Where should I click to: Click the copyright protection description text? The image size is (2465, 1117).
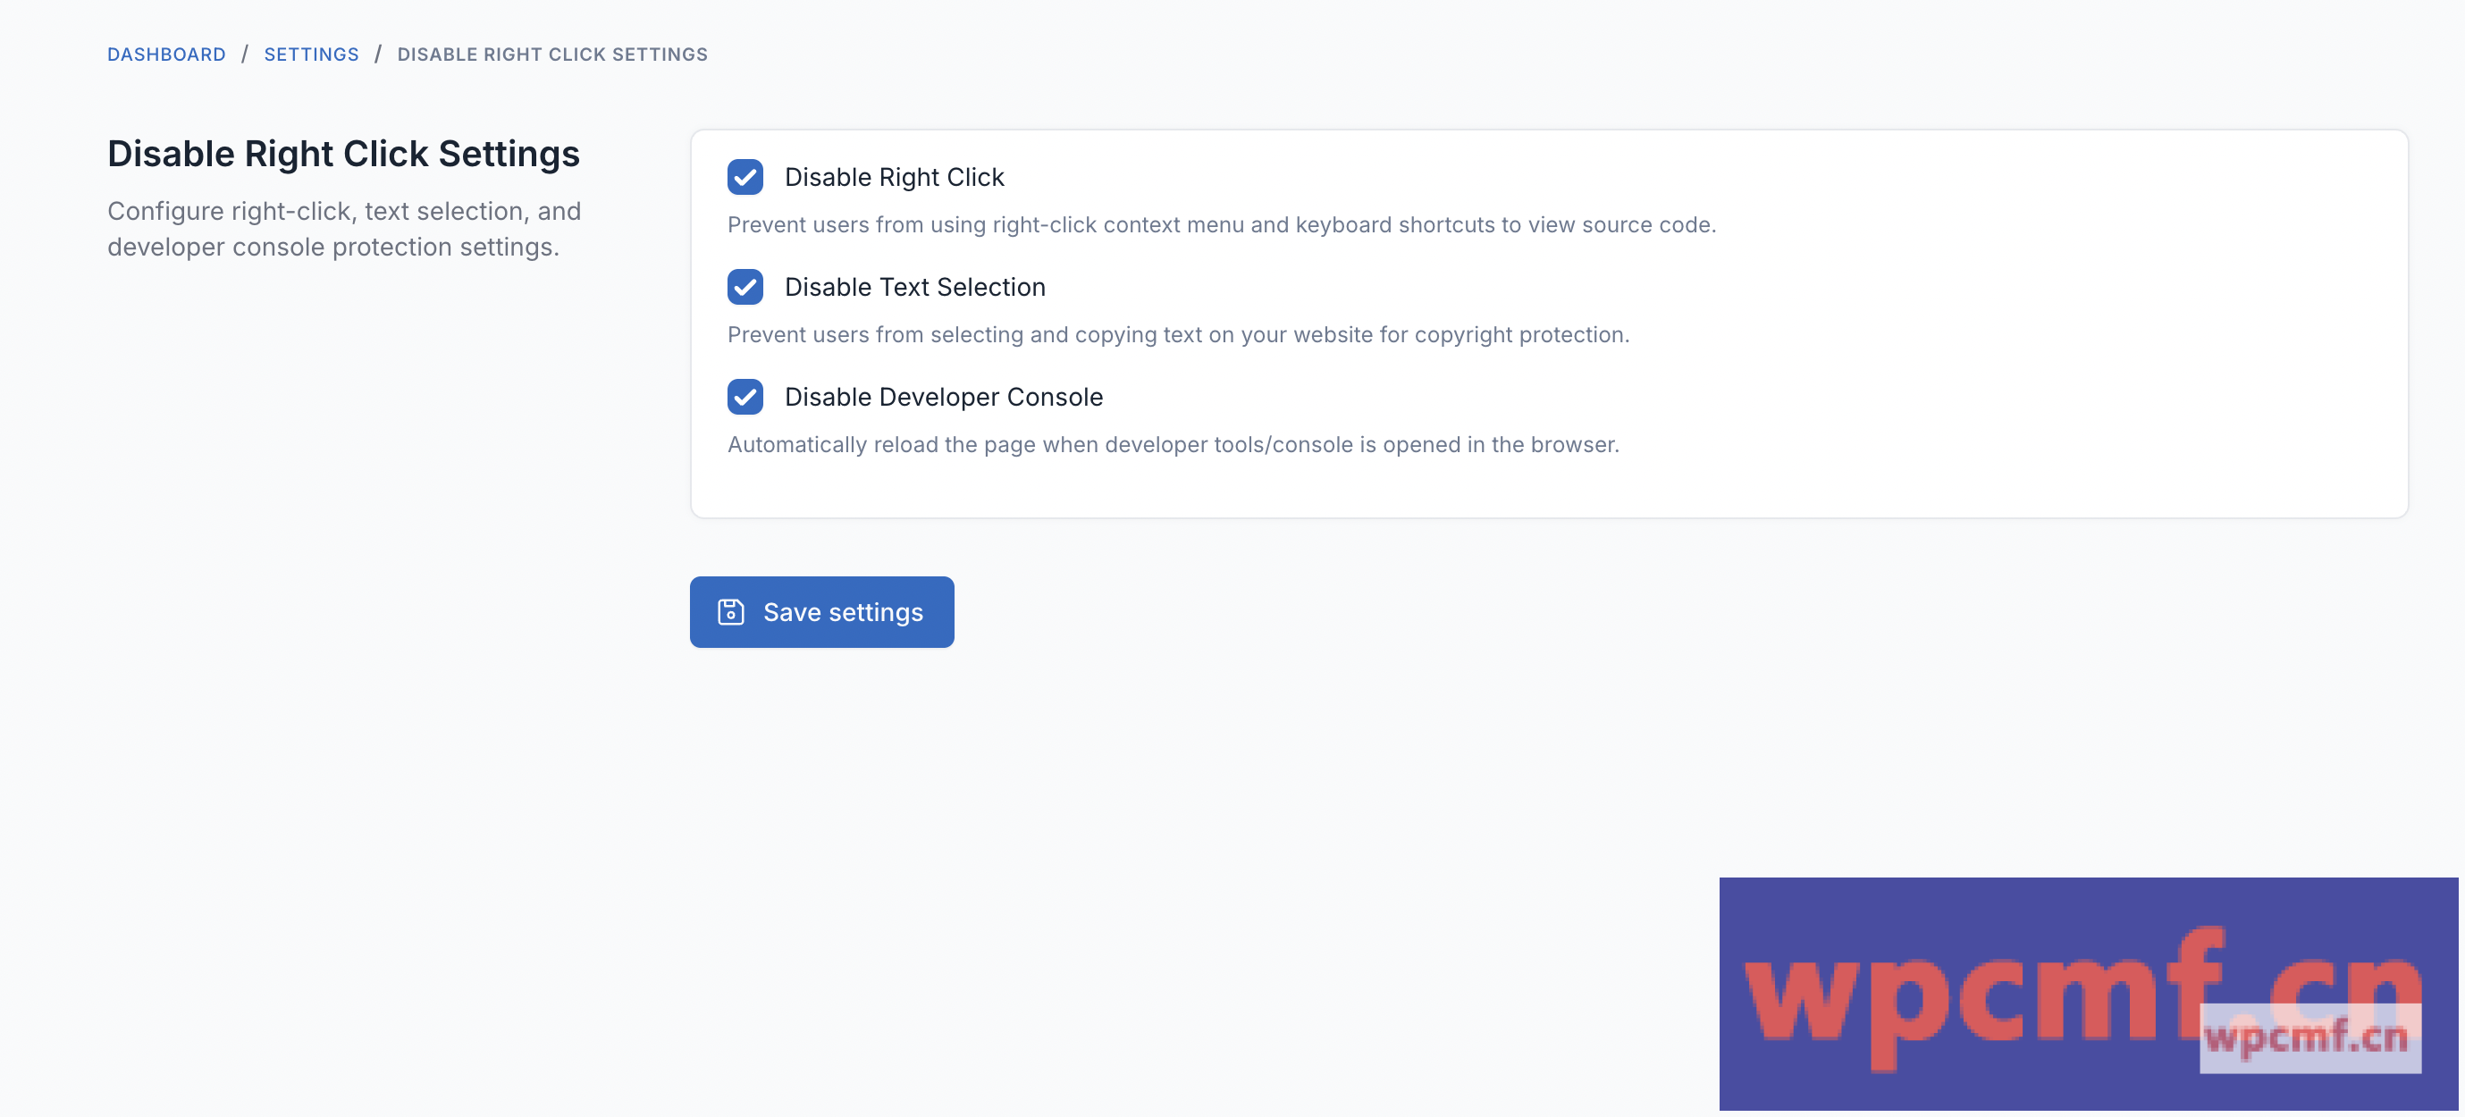1177,335
